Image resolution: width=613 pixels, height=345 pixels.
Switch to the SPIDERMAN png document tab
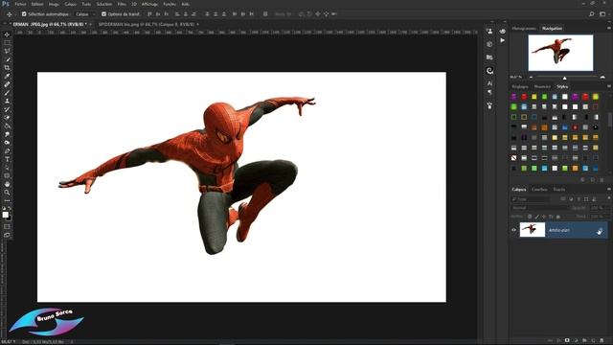click(x=147, y=24)
